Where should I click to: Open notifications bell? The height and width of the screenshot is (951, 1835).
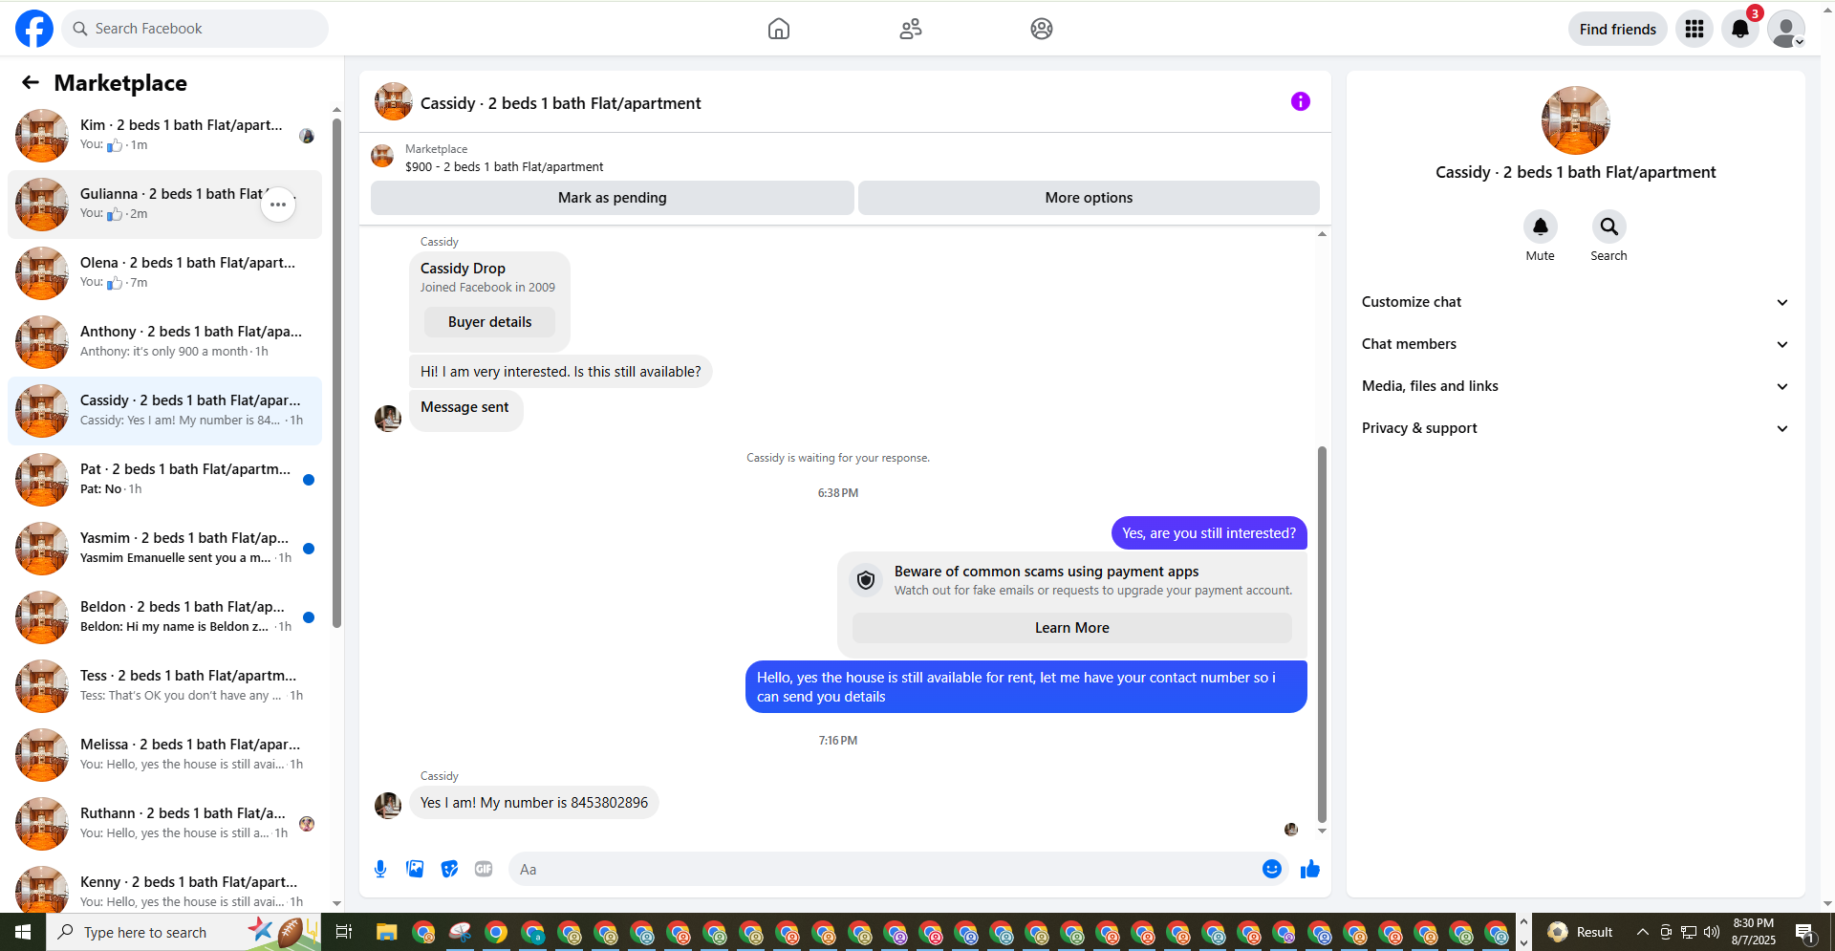point(1740,29)
